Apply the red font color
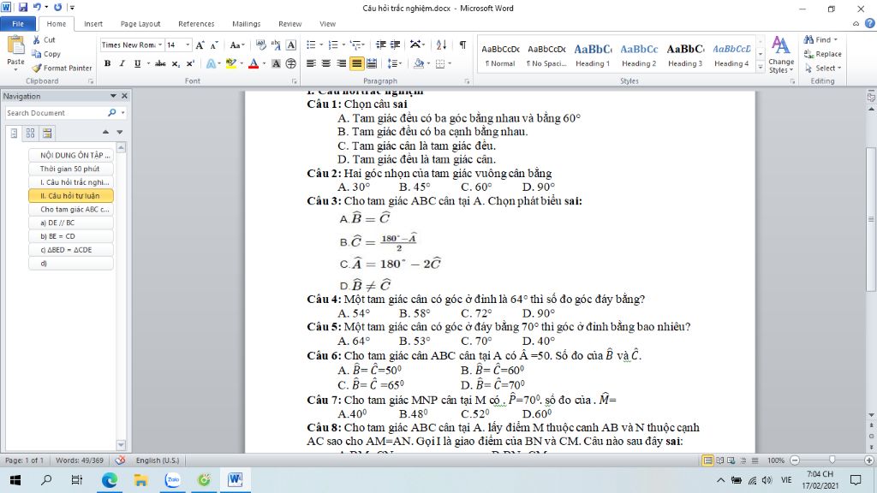Viewport: 877px width, 493px height. click(x=254, y=63)
